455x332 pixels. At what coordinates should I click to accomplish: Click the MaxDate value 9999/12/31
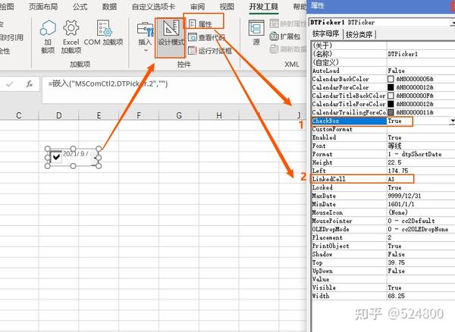coord(404,196)
